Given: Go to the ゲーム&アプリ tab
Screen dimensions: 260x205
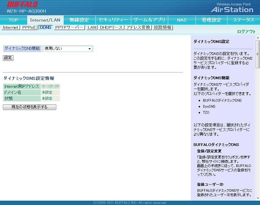Looking at the screenshot, I should click(149, 20).
